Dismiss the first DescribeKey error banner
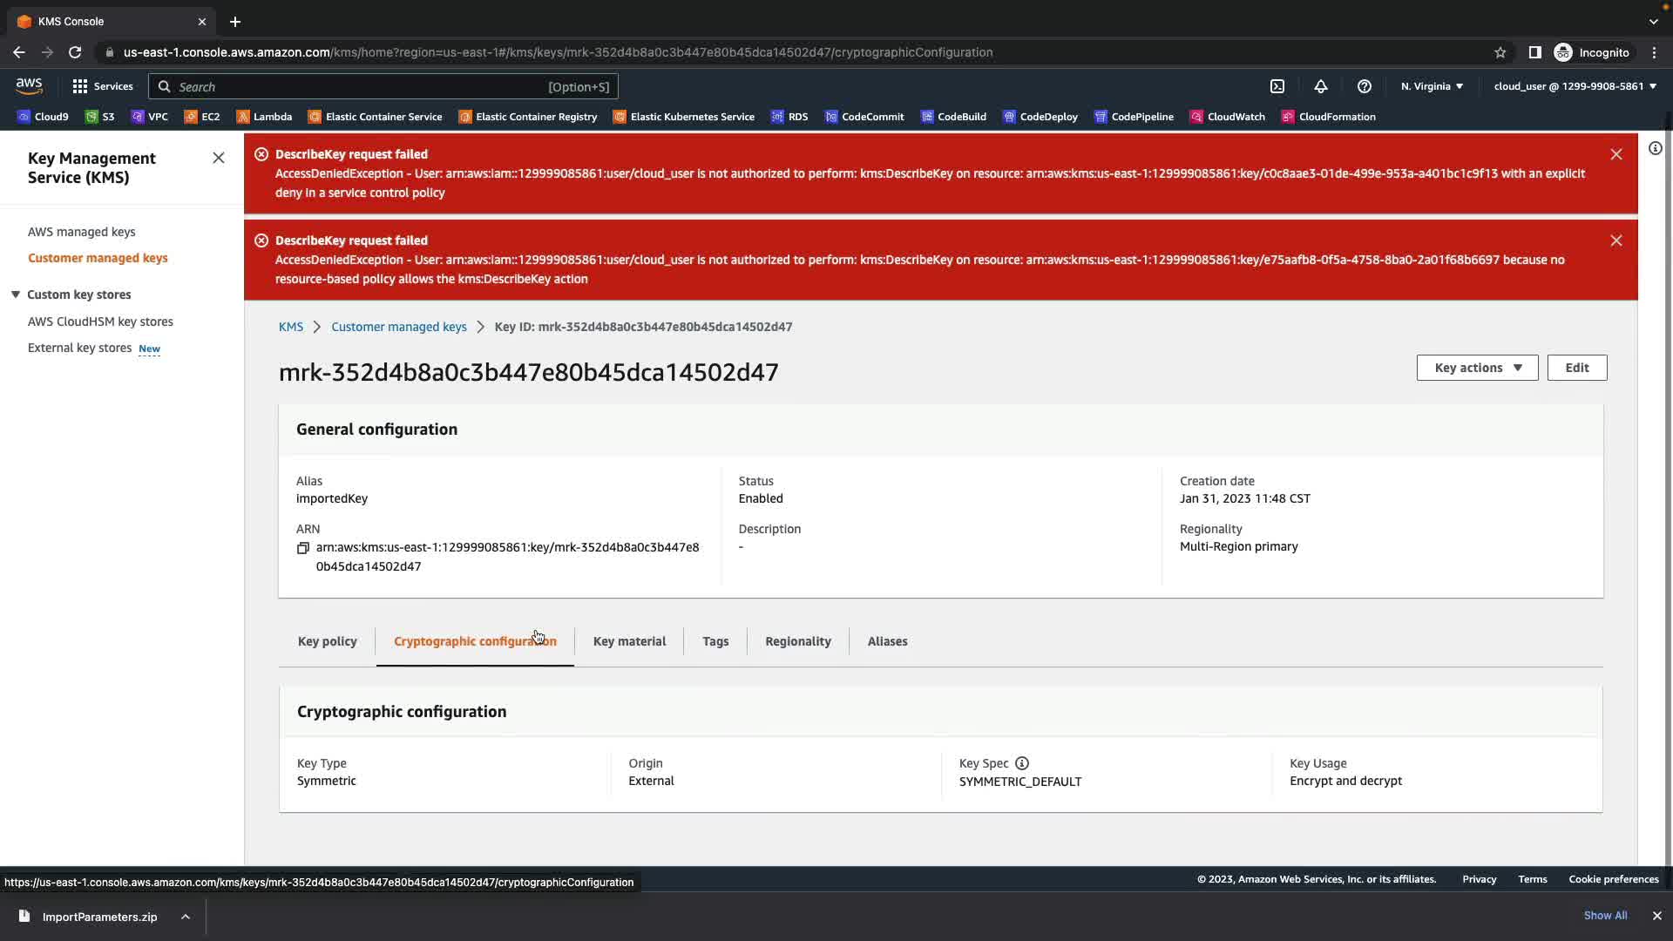This screenshot has width=1673, height=941. click(1616, 154)
